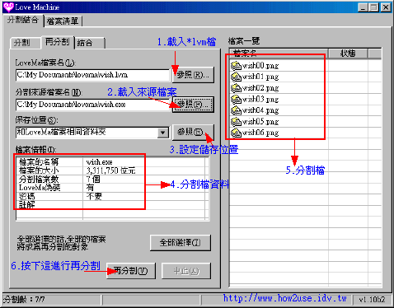Click 參照 button beside save location
Screen dimensions: 394x308
pos(193,132)
